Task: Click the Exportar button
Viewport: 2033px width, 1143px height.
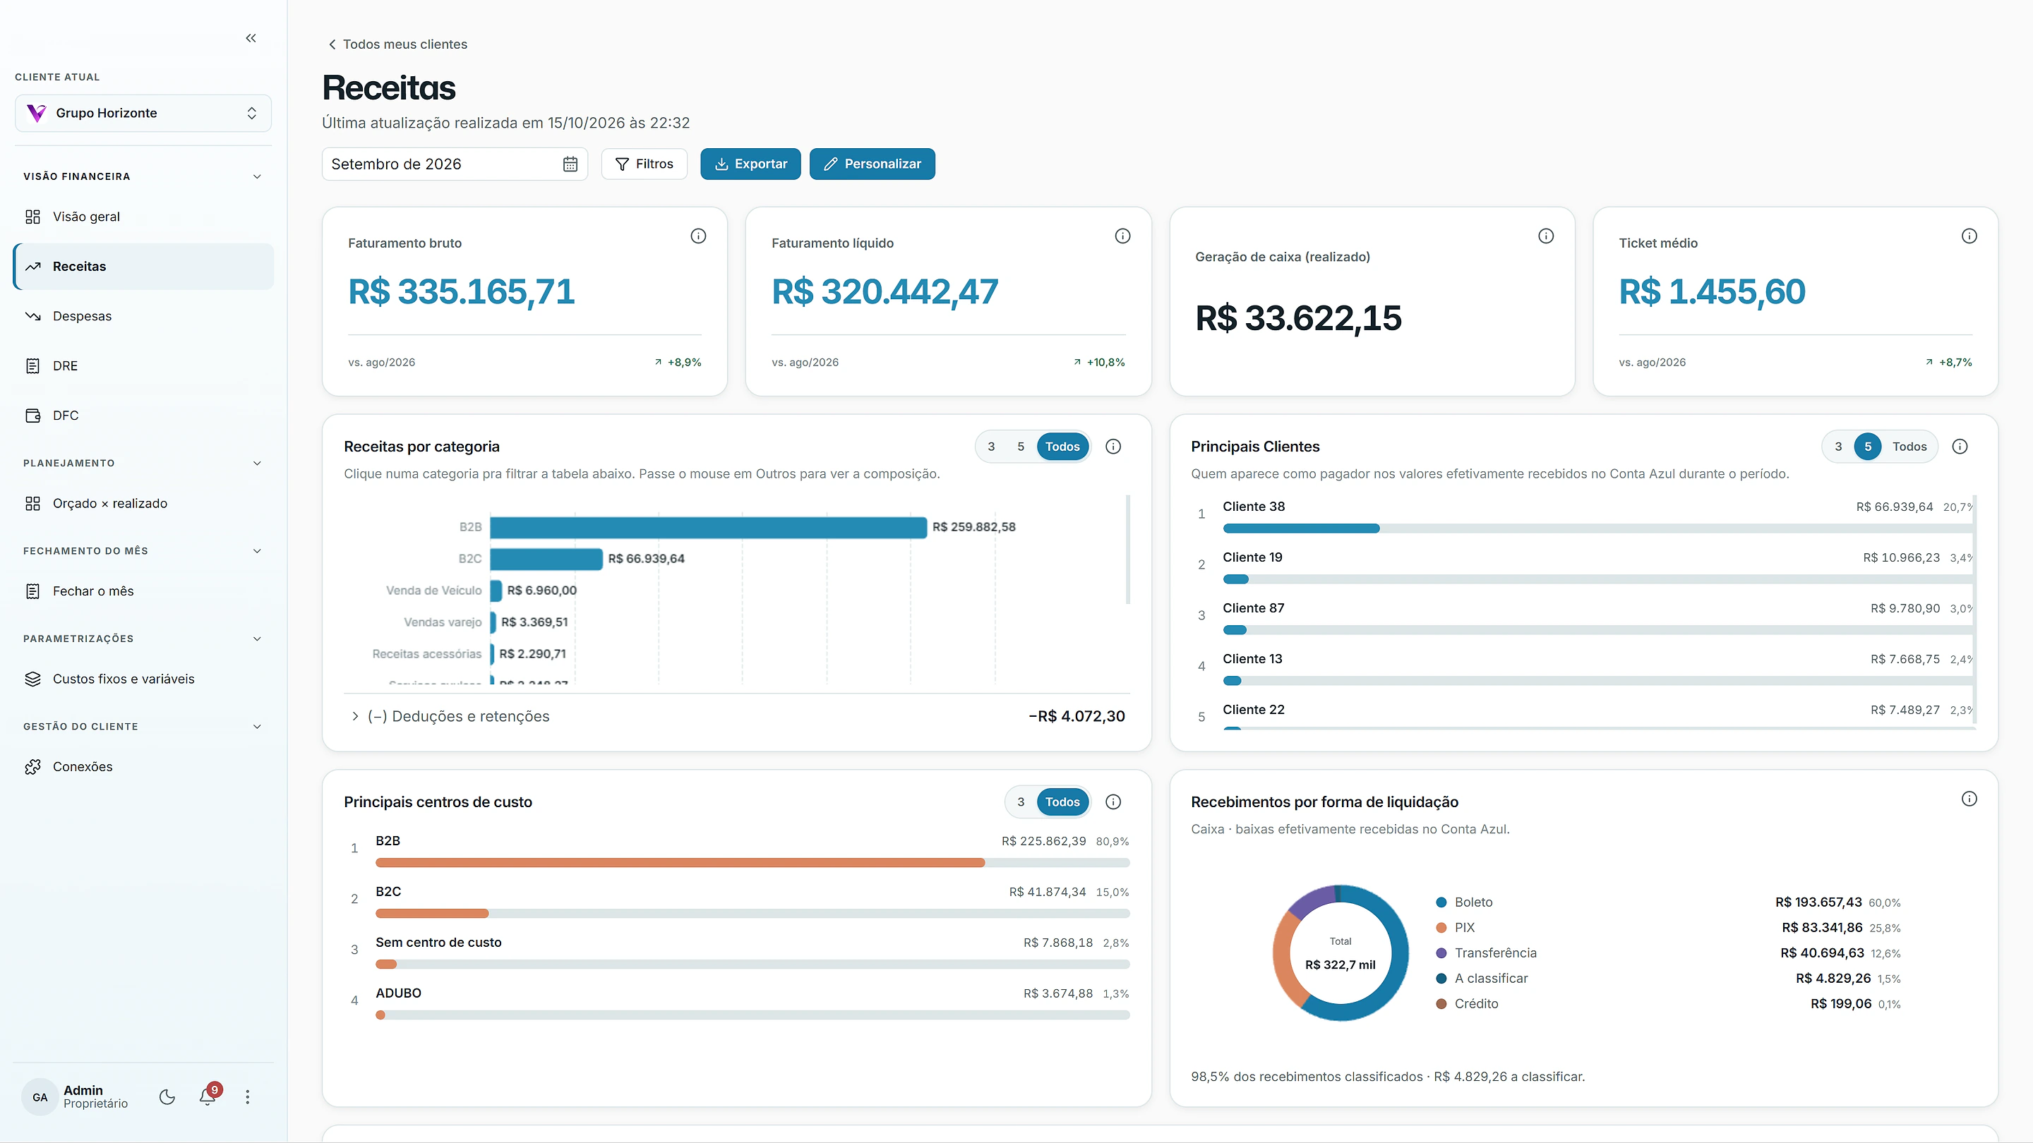Action: point(750,164)
